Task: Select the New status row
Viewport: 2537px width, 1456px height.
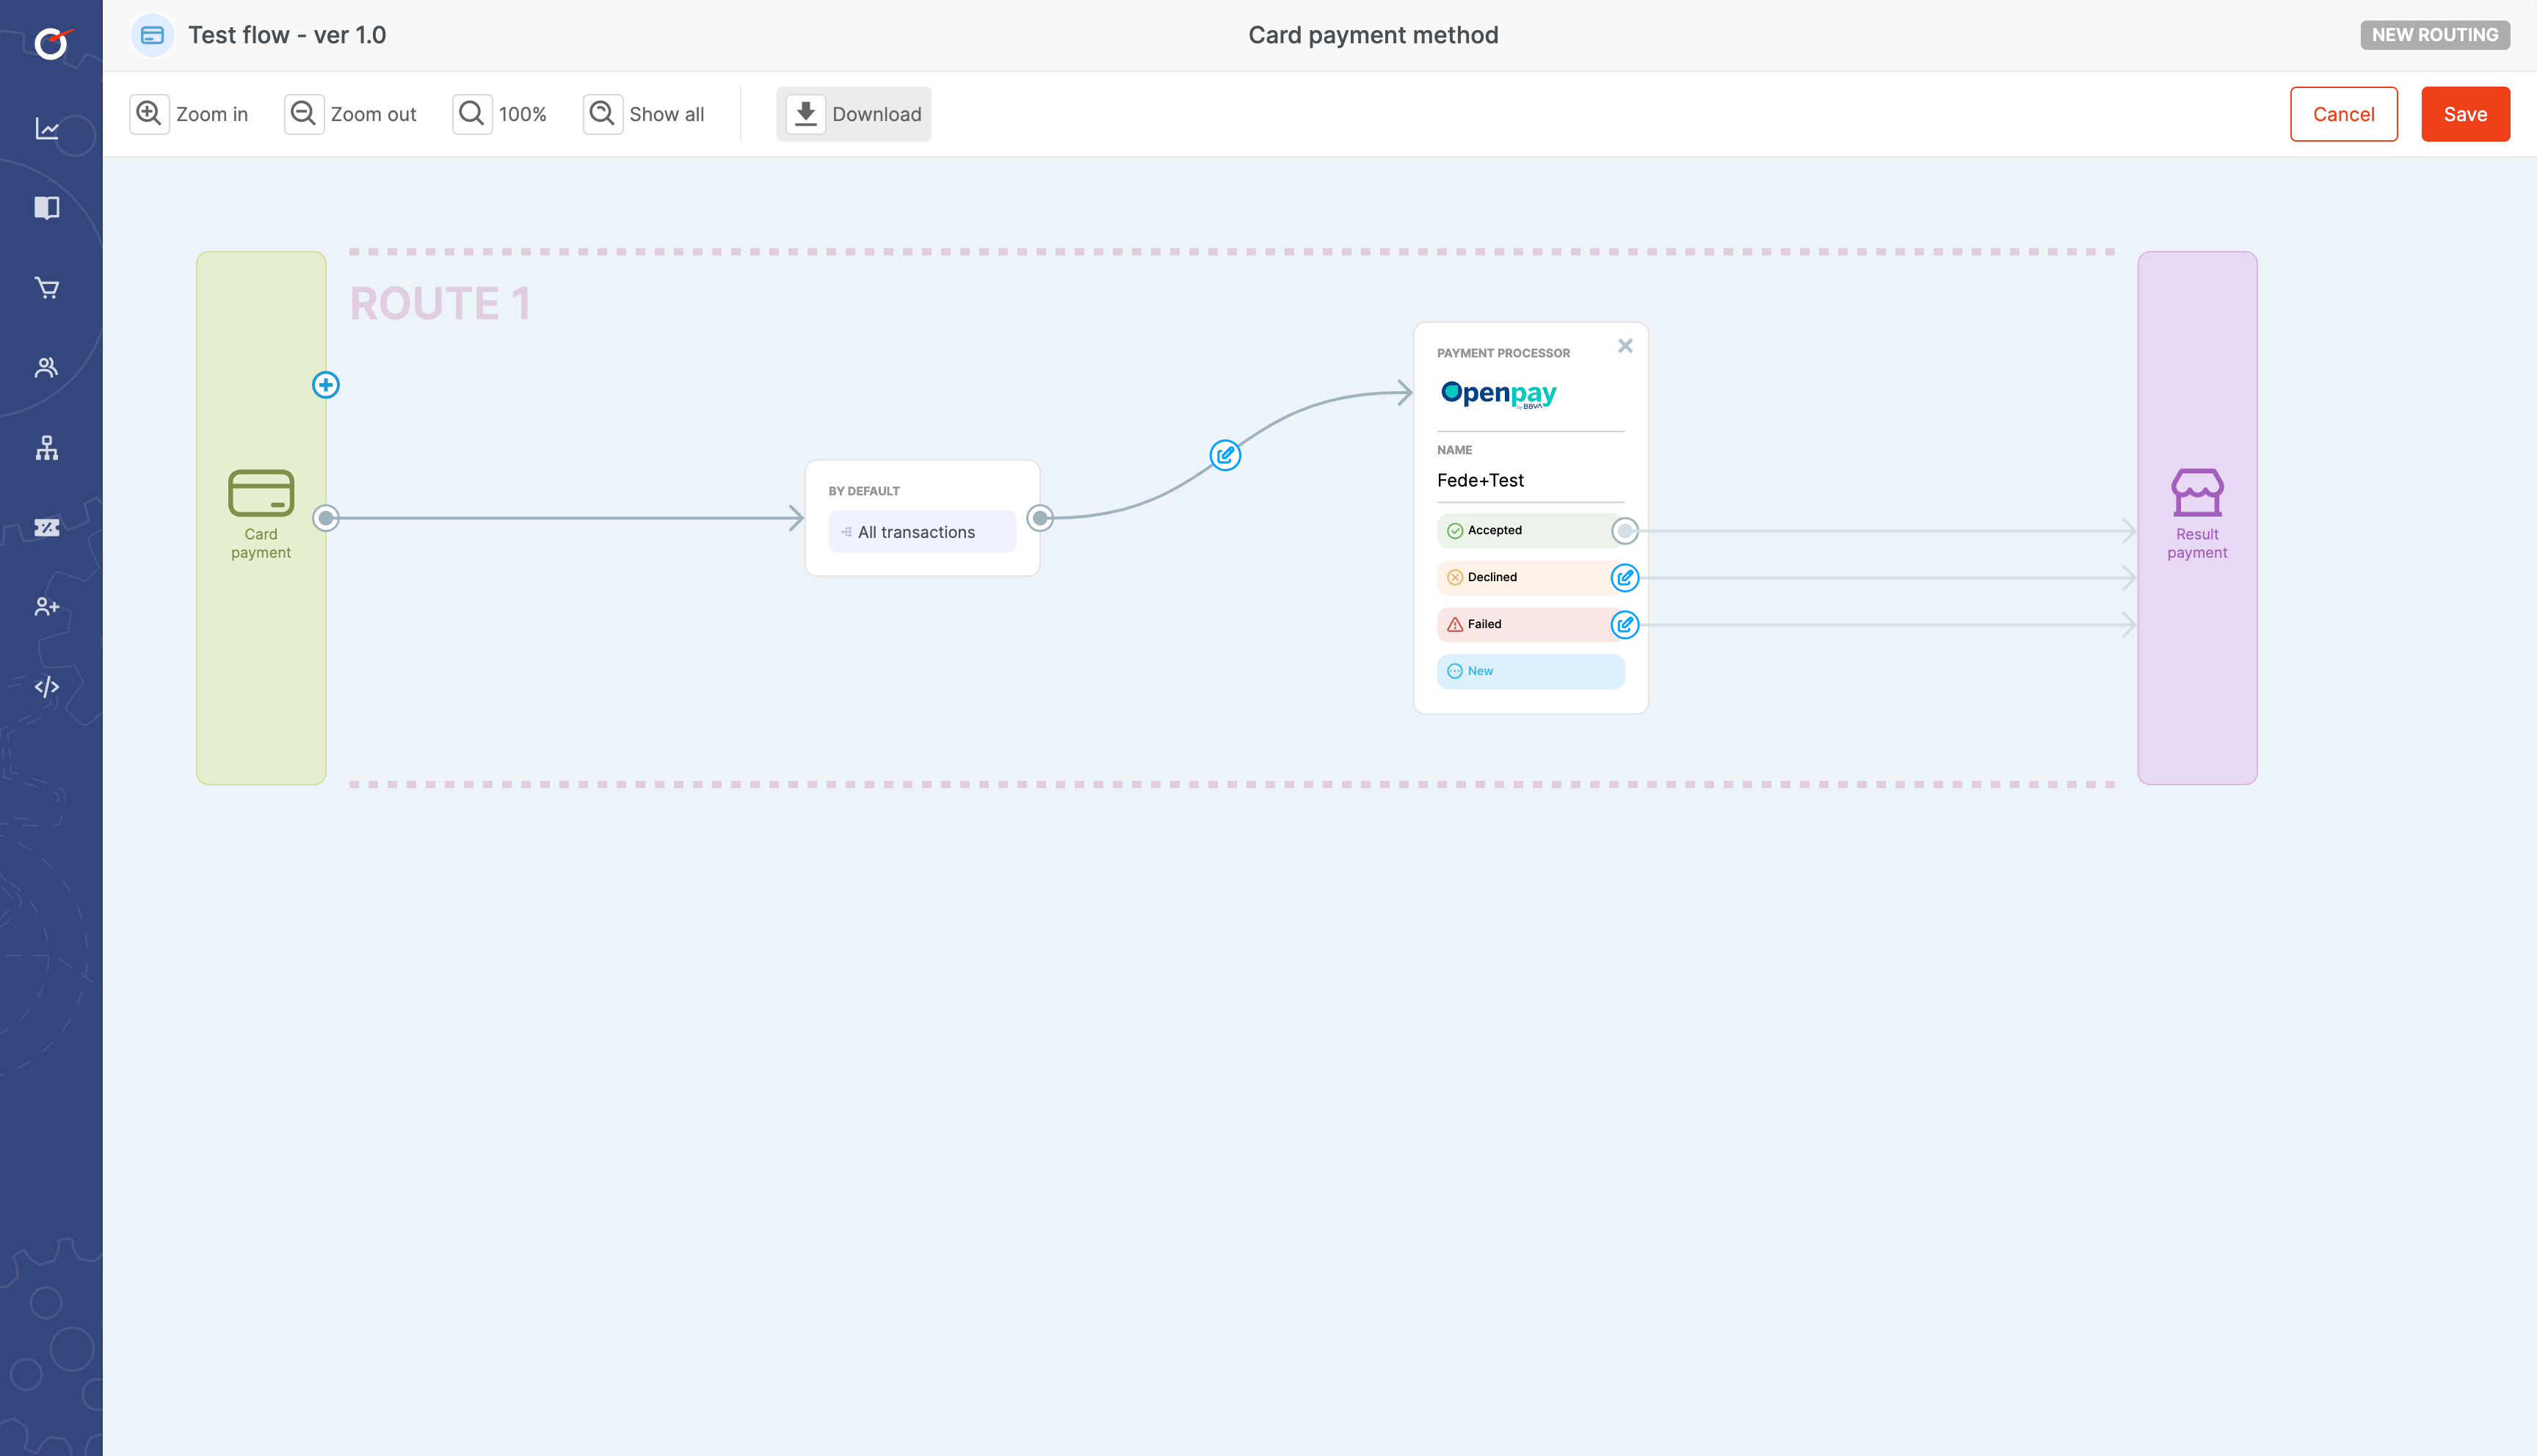Action: point(1530,672)
